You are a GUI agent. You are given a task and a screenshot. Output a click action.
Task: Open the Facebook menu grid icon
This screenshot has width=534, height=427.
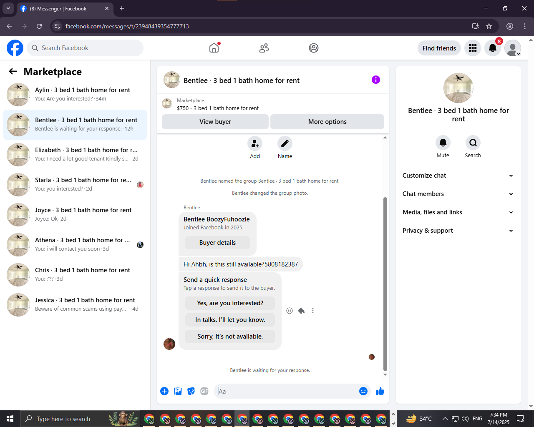pyautogui.click(x=473, y=48)
